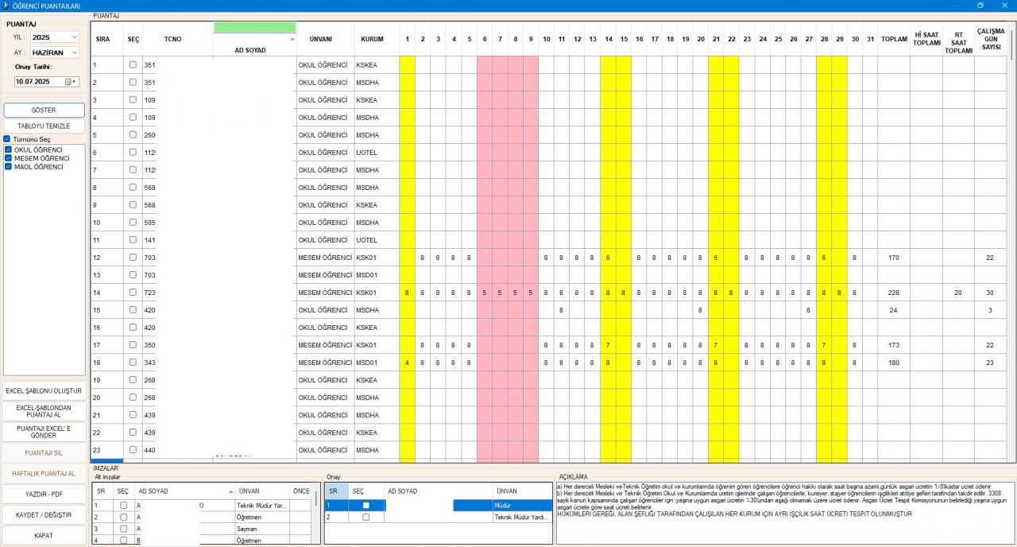This screenshot has height=547, width=1017.
Task: Select Sayman's checkbox in Alt İmzalar
Action: (123, 529)
